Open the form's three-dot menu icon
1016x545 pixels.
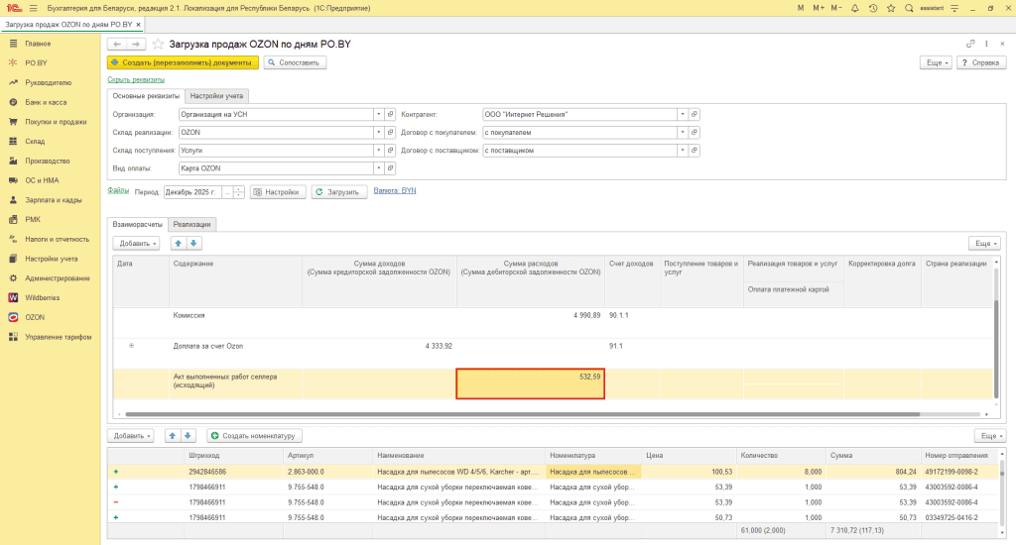pyautogui.click(x=987, y=44)
